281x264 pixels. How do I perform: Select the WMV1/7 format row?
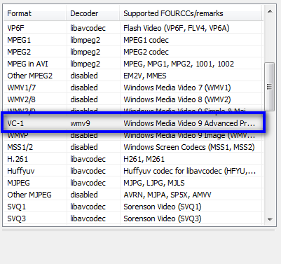click(x=133, y=88)
